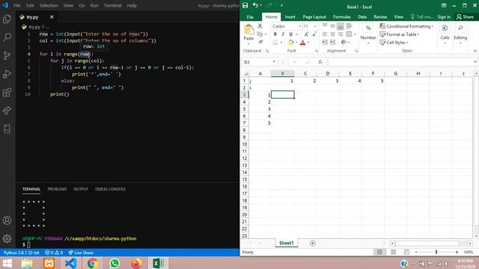Viewport: 479px width, 269px height.
Task: Open the Live Share activity icon
Action: [x=7, y=111]
